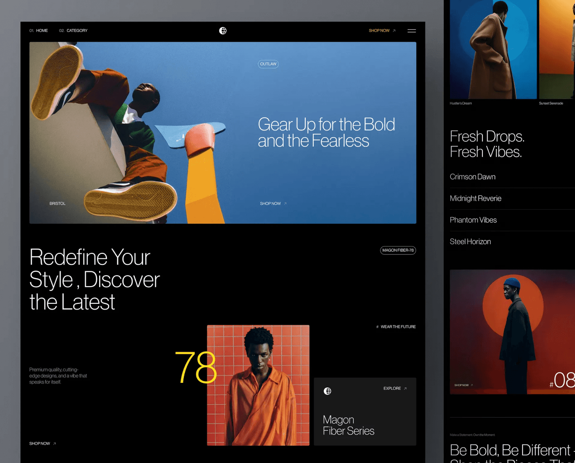The width and height of the screenshot is (575, 463).
Task: Click the WEAR THE FUTURE hashtag label
Action: click(x=396, y=327)
